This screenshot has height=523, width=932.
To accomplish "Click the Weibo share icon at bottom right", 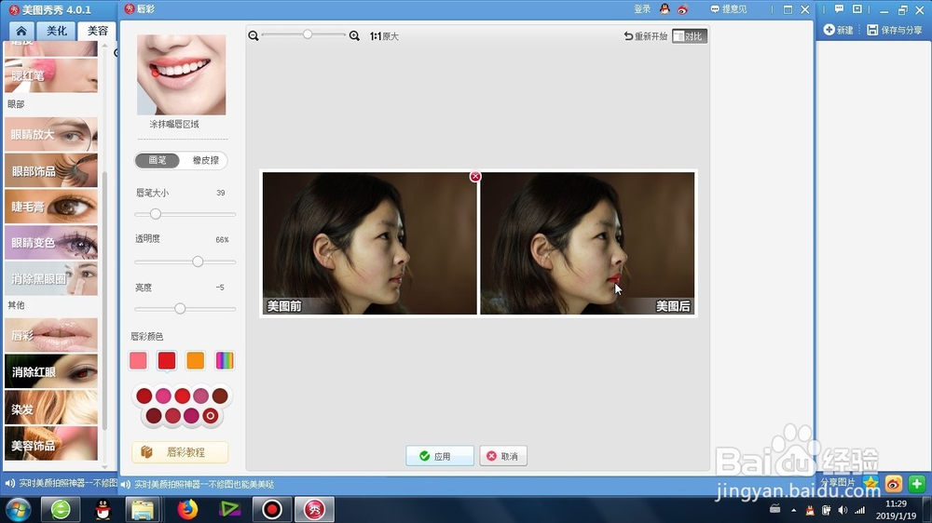I will pos(894,484).
